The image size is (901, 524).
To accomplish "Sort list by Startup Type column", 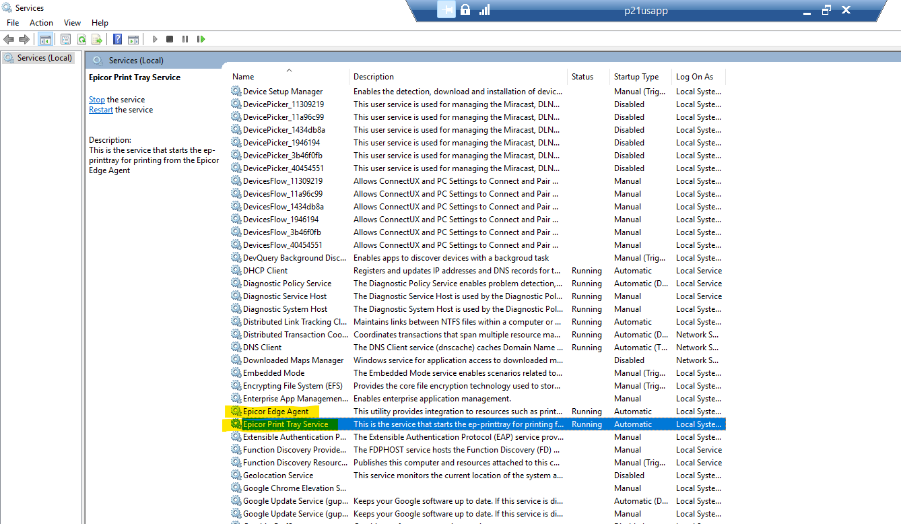I will click(636, 77).
